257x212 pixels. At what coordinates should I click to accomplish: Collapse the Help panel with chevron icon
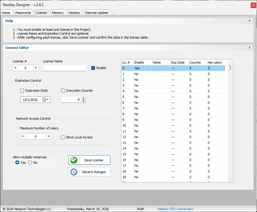(249, 21)
